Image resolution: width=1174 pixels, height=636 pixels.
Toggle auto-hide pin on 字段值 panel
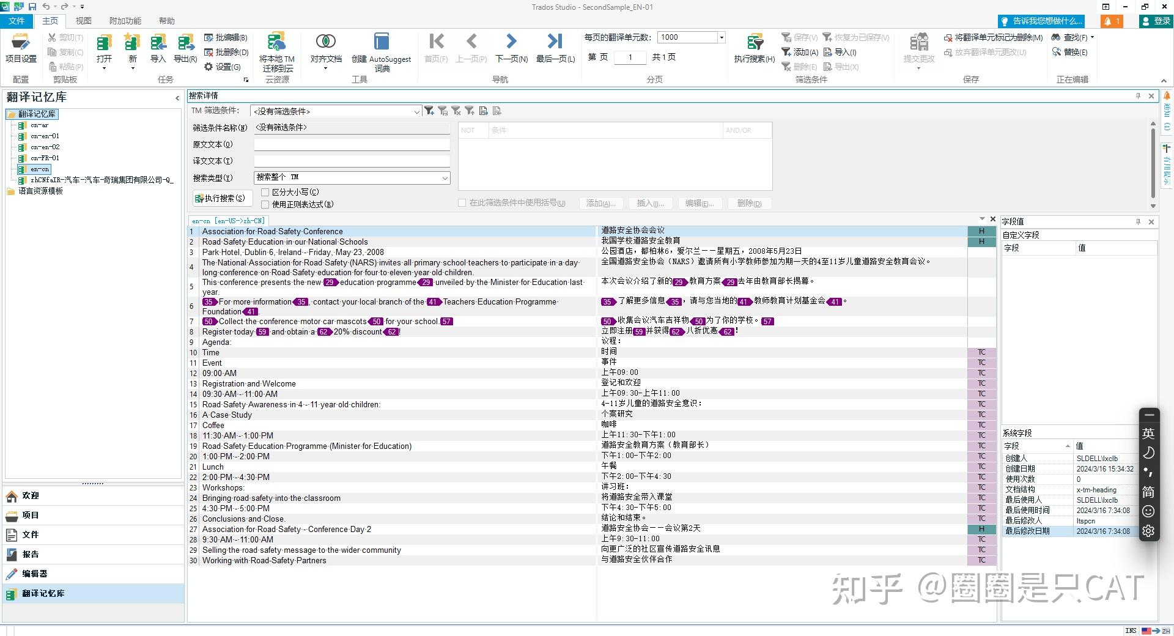(1138, 222)
